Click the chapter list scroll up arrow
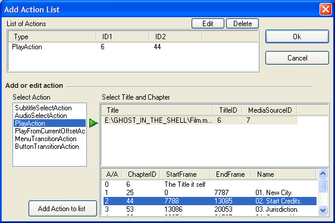 coord(323,174)
